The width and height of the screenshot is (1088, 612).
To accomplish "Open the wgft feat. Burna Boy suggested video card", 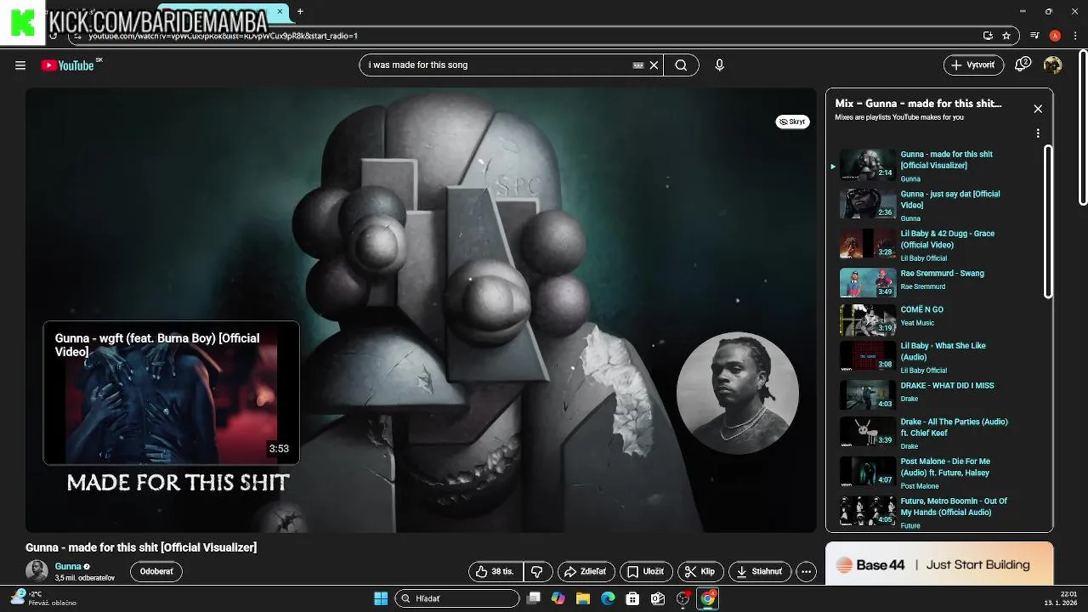I will click(x=171, y=393).
